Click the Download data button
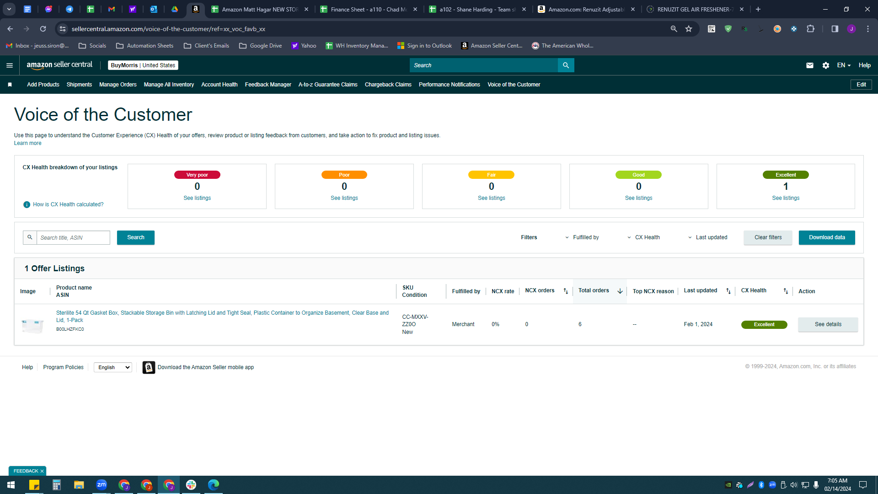Viewport: 878px width, 494px height. [827, 237]
